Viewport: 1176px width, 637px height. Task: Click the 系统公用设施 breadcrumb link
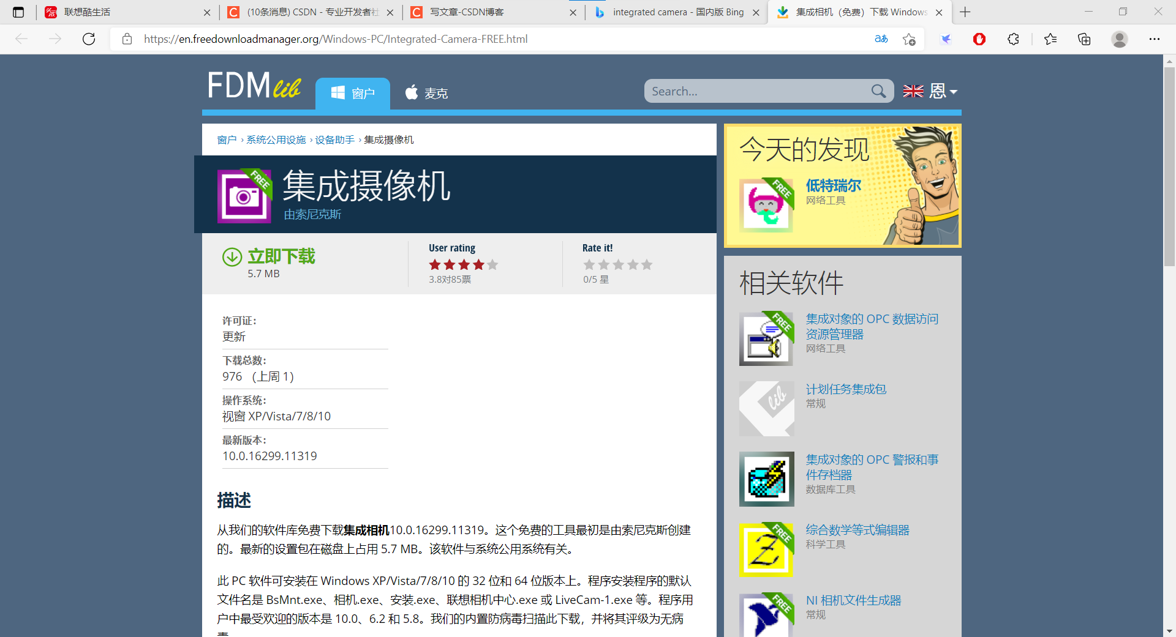pos(276,140)
